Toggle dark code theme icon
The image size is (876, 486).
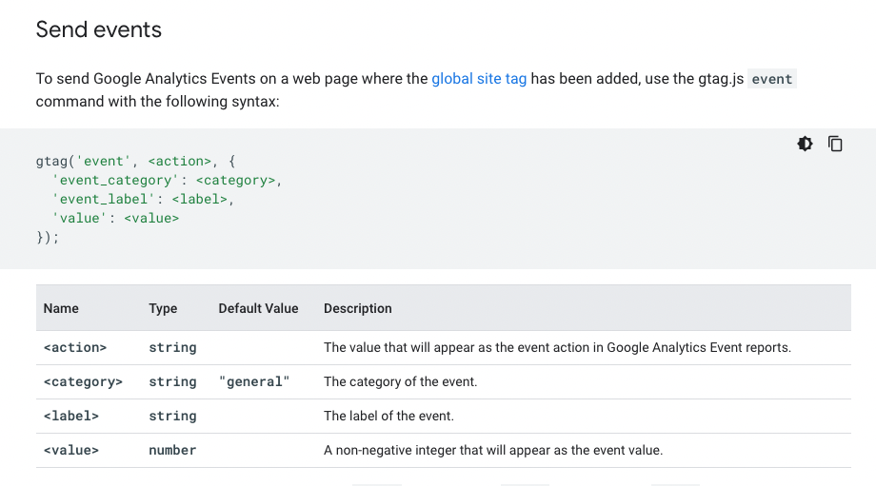(x=806, y=144)
